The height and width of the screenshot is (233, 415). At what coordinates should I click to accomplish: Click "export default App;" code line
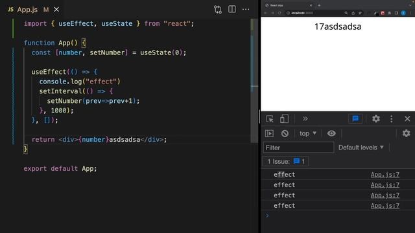60,168
